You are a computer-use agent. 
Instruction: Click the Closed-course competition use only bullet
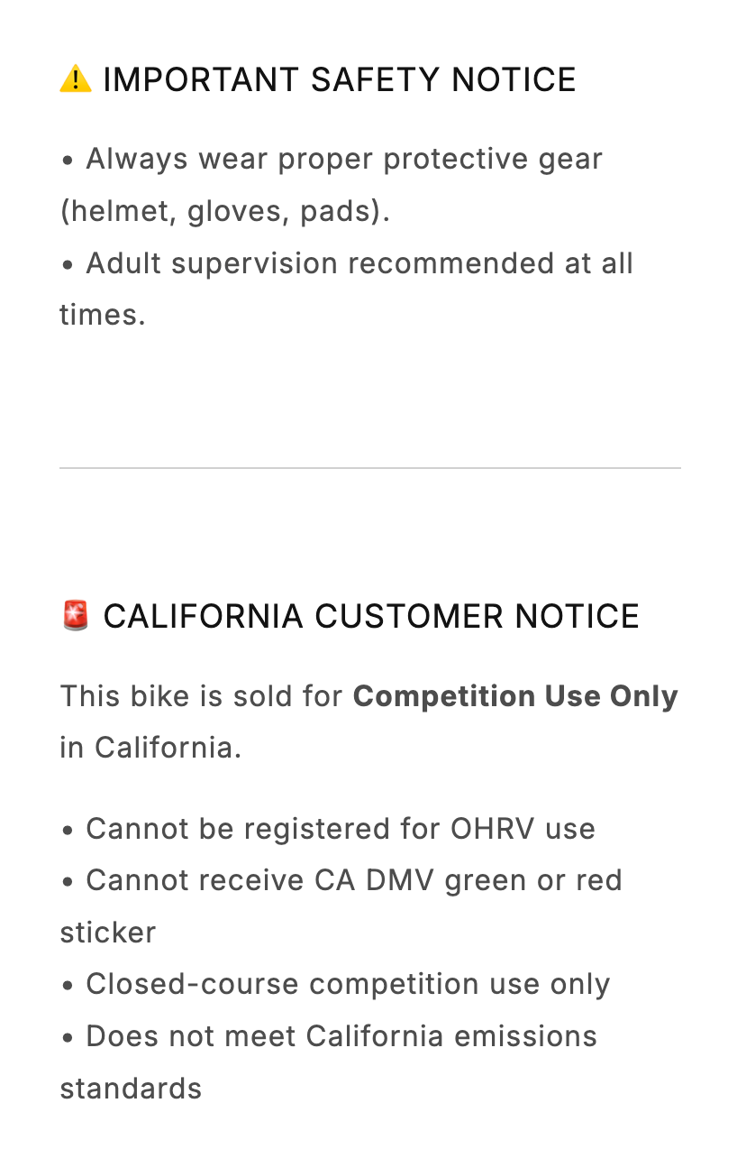click(x=347, y=984)
